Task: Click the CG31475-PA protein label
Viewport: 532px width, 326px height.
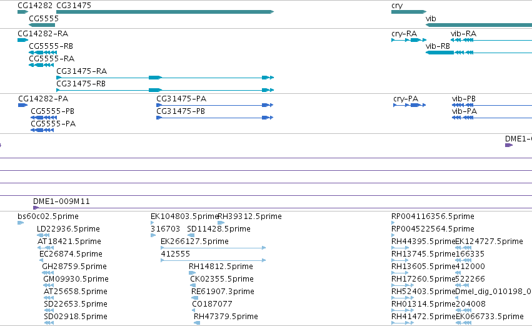Action: 181,99
